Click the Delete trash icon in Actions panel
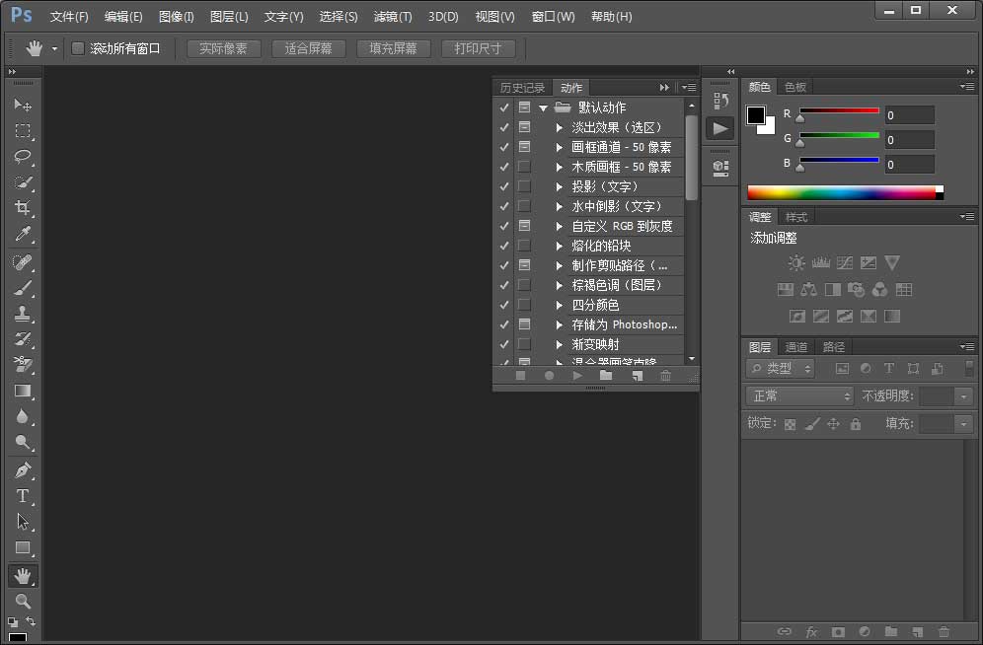The height and width of the screenshot is (645, 983). (666, 376)
